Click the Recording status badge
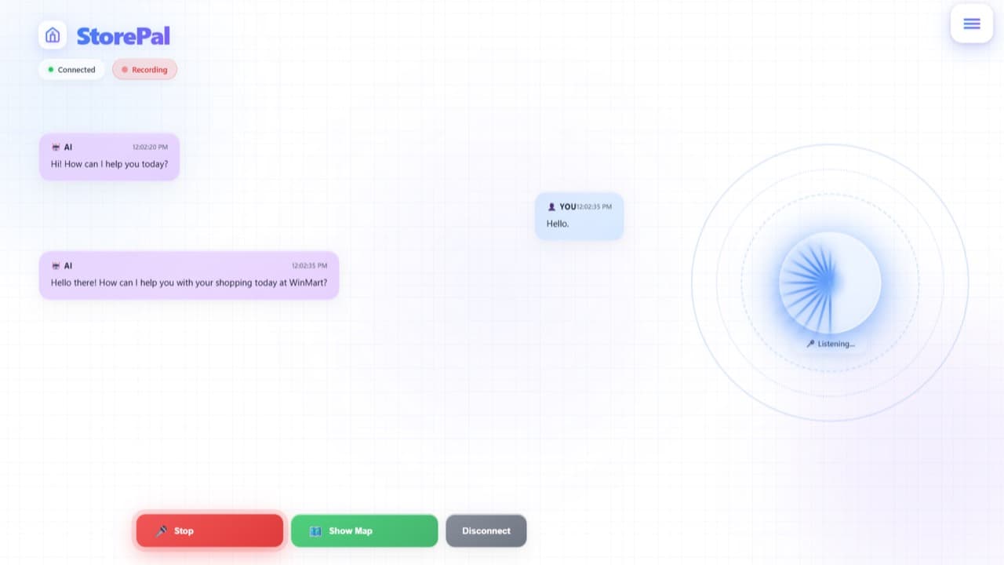1004x565 pixels. click(144, 70)
